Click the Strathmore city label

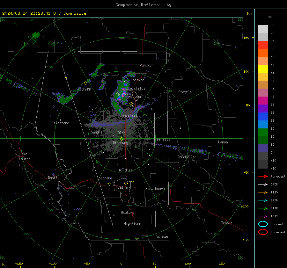pos(155,189)
